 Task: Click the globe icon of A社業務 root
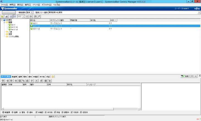pyautogui.click(x=4, y=20)
